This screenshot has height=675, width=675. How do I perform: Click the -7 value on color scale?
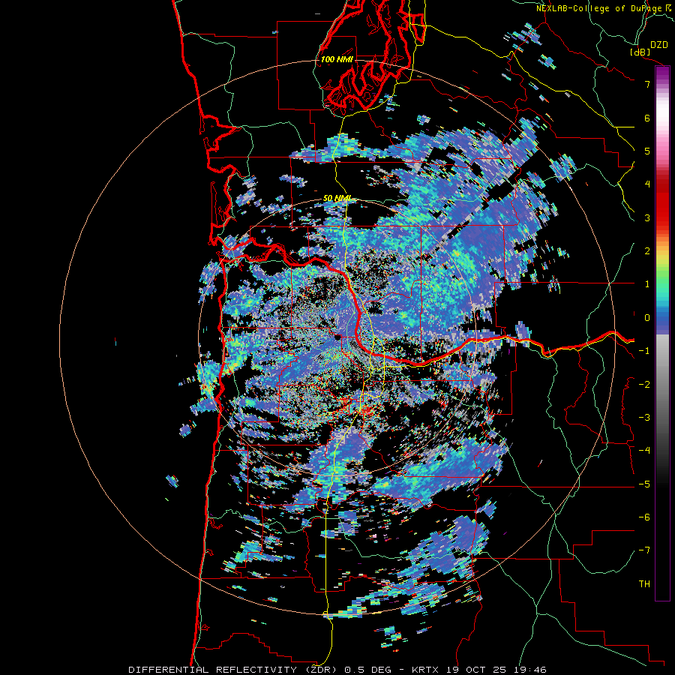pyautogui.click(x=644, y=550)
